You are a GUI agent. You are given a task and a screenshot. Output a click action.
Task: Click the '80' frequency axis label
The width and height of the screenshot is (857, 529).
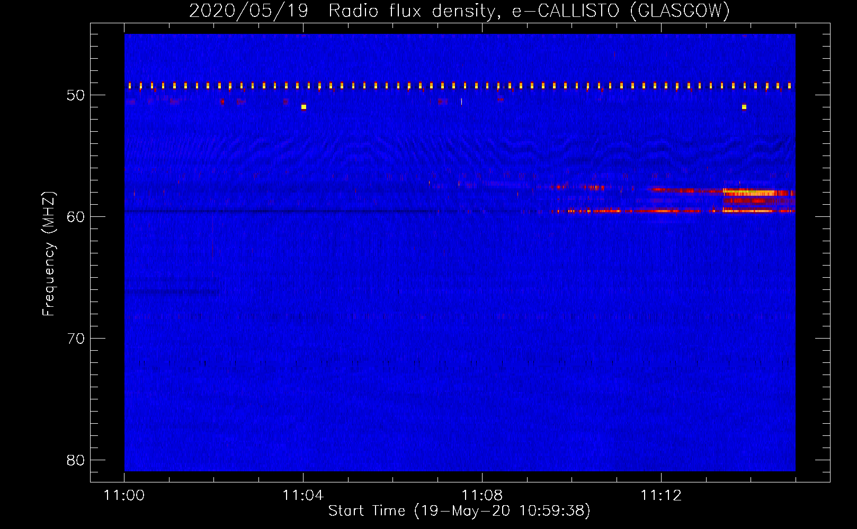(76, 460)
